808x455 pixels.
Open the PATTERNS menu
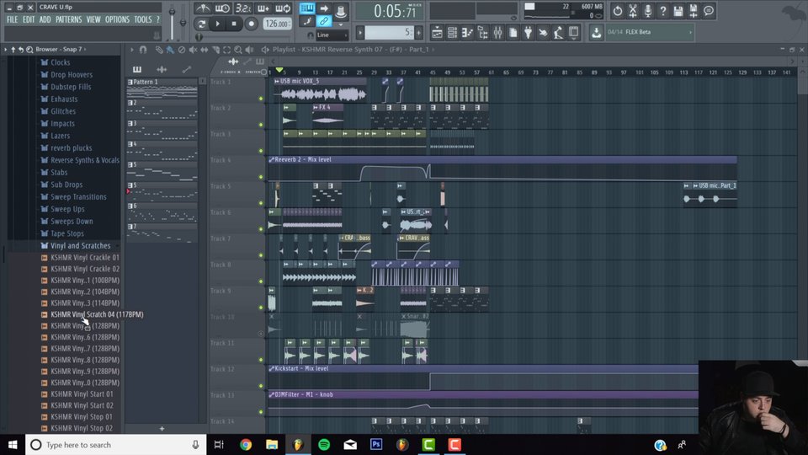(x=68, y=19)
